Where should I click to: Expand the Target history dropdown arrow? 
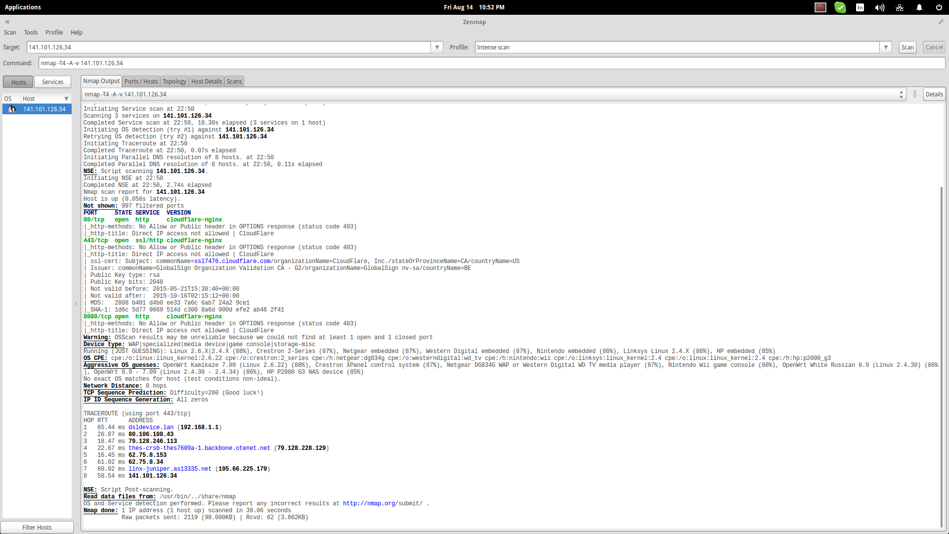437,47
